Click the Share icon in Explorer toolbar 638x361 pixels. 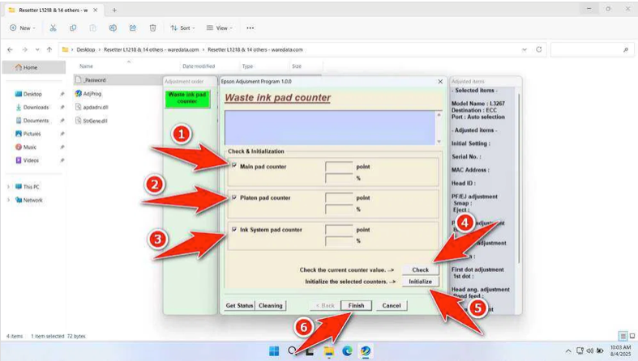coord(131,28)
